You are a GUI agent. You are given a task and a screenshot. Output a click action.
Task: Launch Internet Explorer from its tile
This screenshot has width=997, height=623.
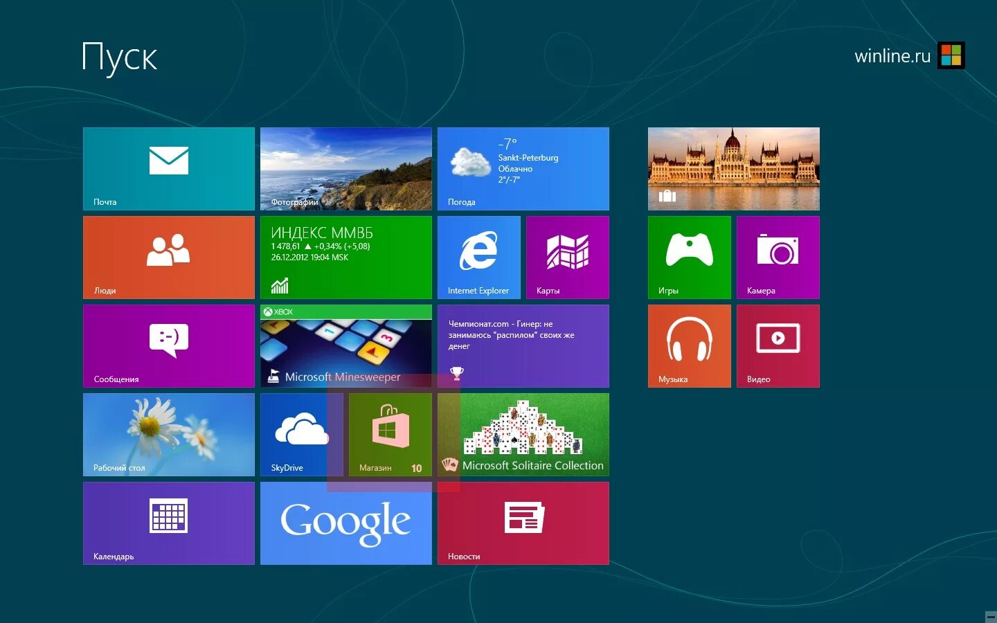tap(478, 257)
